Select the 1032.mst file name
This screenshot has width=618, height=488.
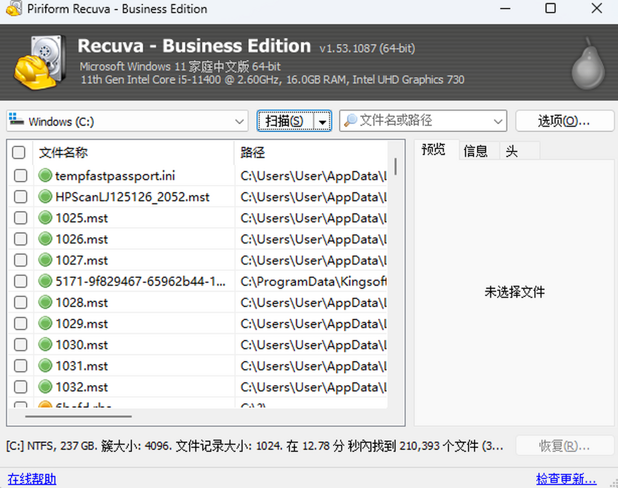82,387
